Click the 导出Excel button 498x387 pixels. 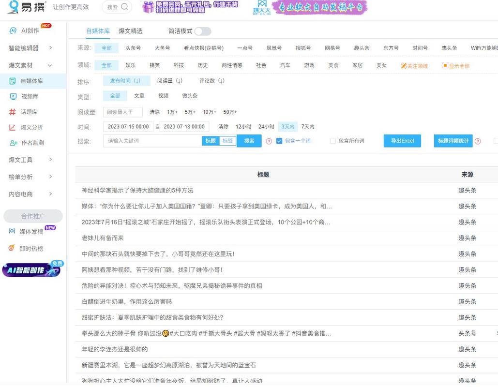tap(402, 141)
